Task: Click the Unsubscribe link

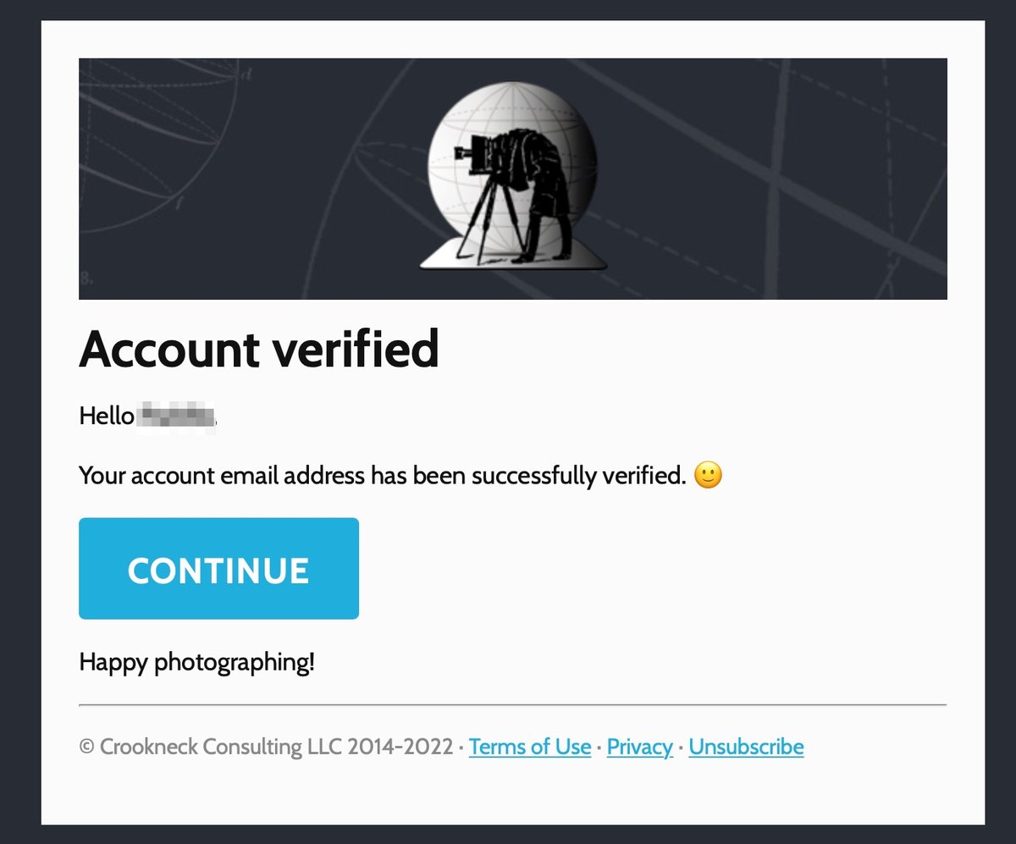Action: click(746, 747)
